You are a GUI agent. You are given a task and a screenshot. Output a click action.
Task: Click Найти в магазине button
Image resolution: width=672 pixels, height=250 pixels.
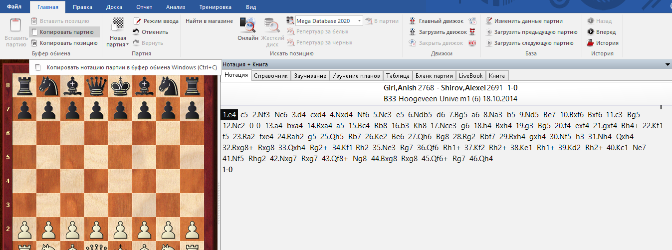pos(210,21)
